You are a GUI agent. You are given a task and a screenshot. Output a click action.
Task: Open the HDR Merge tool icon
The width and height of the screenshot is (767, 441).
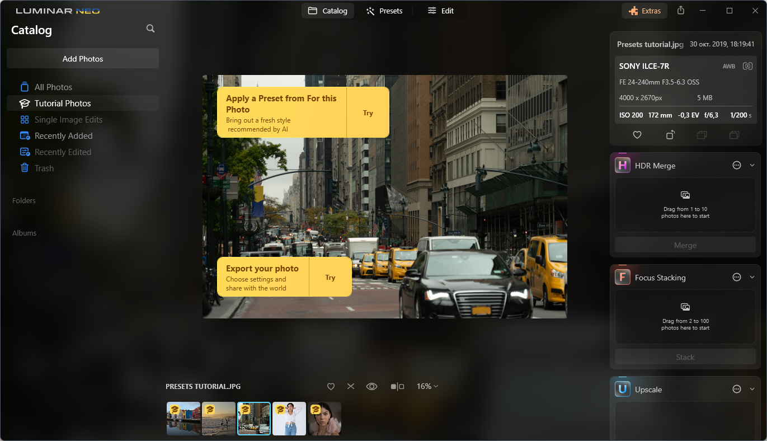[x=622, y=165]
